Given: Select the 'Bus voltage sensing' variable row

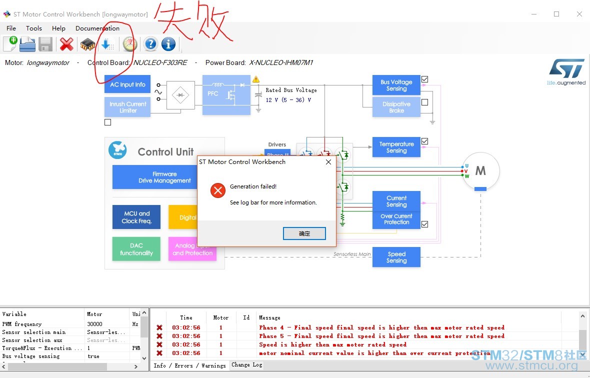Looking at the screenshot, I should pyautogui.click(x=70, y=356).
